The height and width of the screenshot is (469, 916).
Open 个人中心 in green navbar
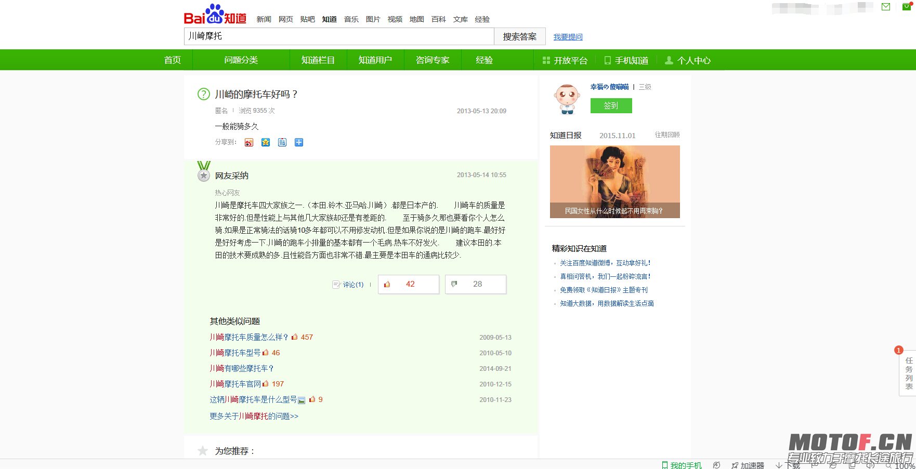(688, 60)
